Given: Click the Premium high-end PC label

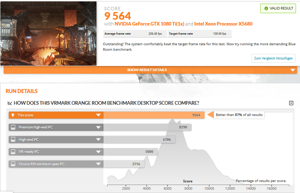Looking at the screenshot, I should [x=35, y=127].
